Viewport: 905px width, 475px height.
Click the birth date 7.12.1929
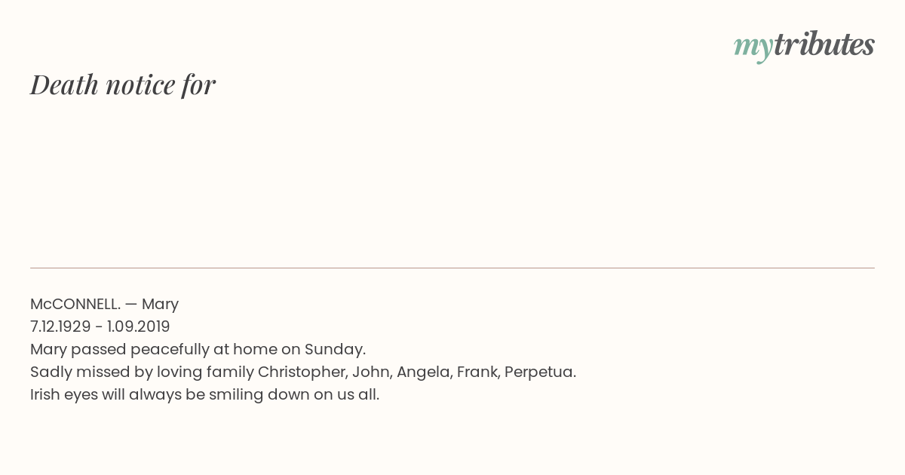[60, 326]
